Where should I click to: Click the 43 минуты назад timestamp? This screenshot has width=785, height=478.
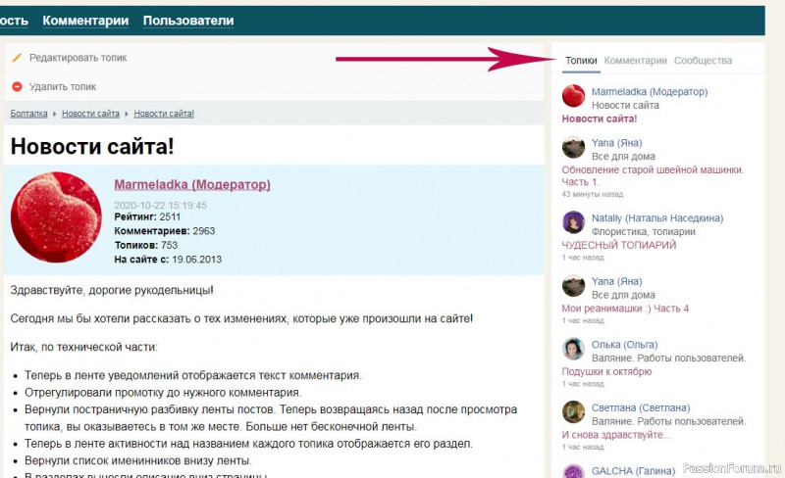pos(593,194)
